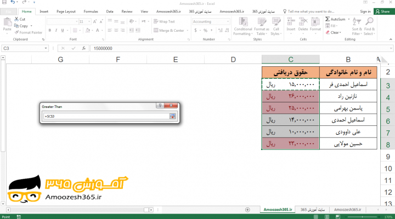Open Conditional Formatting menu

point(243,26)
